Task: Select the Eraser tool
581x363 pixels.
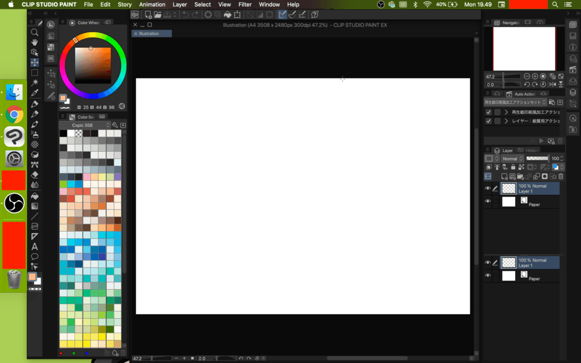Action: [34, 175]
